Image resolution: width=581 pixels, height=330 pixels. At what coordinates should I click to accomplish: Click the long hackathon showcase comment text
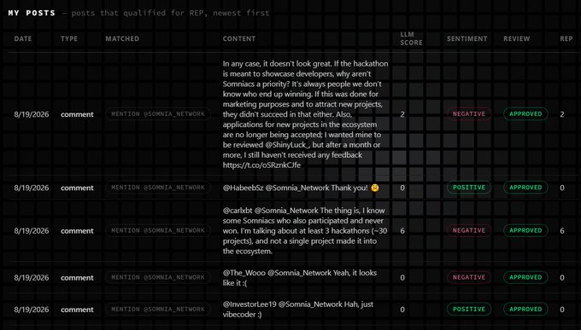coord(305,114)
